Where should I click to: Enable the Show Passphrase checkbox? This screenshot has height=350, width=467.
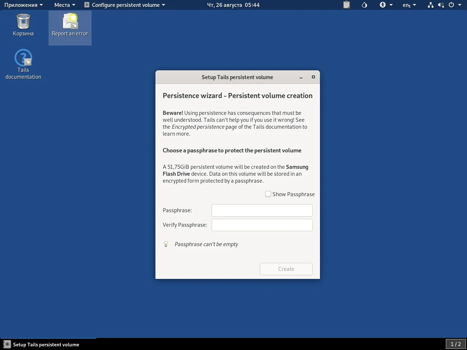[x=268, y=194]
